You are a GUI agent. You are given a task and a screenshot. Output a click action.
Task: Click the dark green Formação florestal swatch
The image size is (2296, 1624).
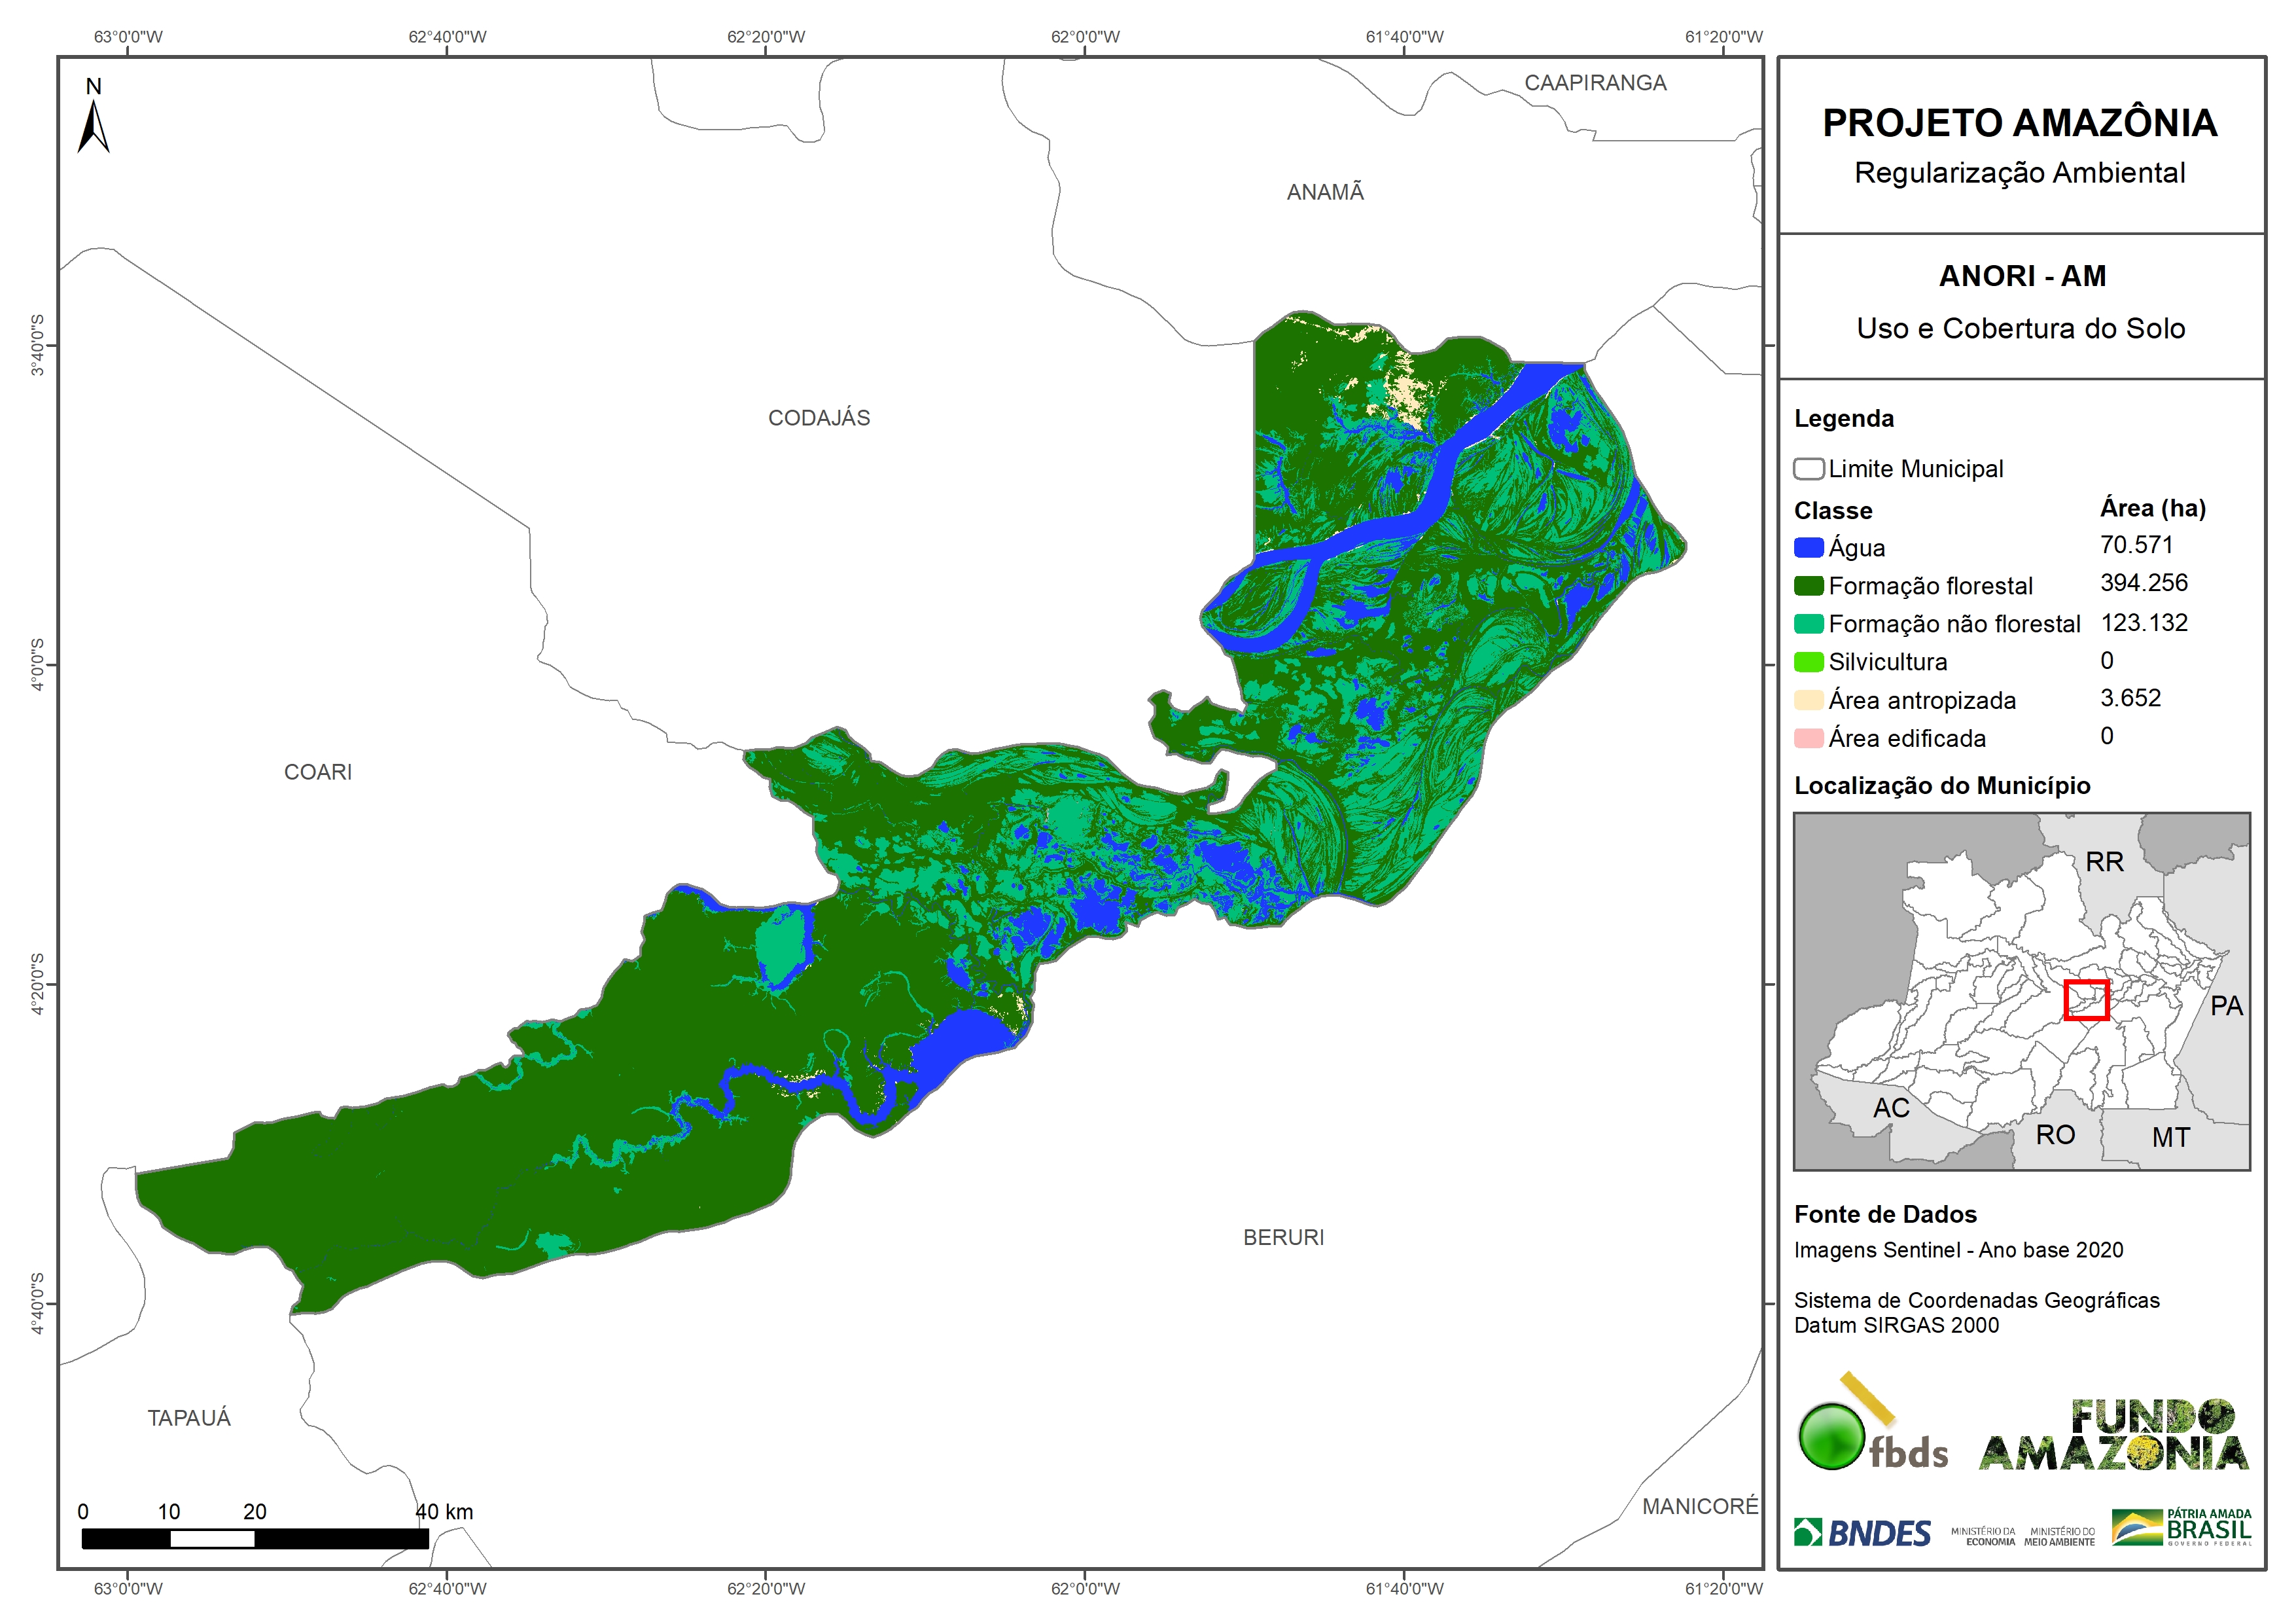(1808, 585)
